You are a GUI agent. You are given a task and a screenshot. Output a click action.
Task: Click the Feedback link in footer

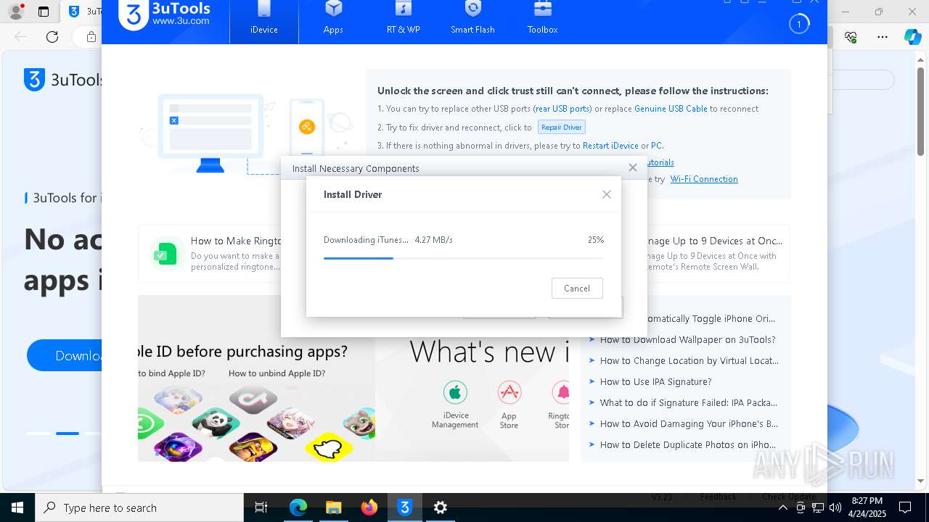pos(718,497)
